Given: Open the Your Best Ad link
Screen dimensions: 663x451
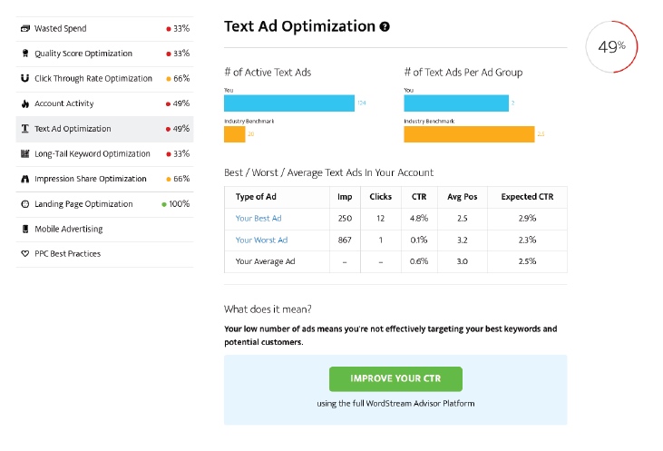Looking at the screenshot, I should click(x=258, y=219).
